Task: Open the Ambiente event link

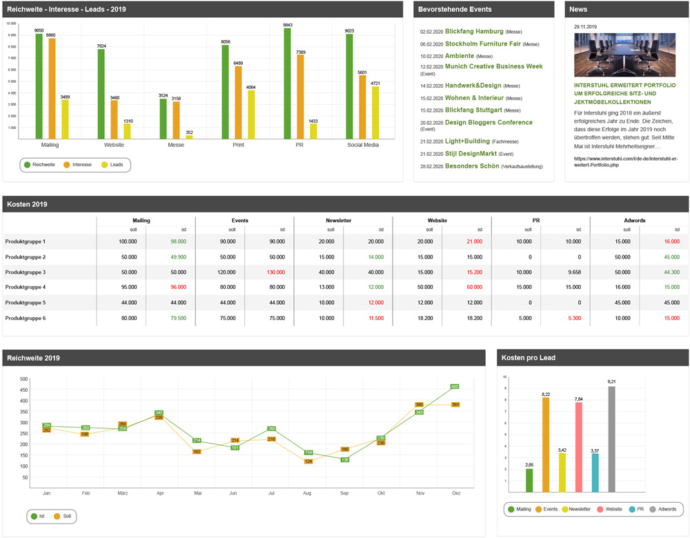Action: click(x=460, y=56)
